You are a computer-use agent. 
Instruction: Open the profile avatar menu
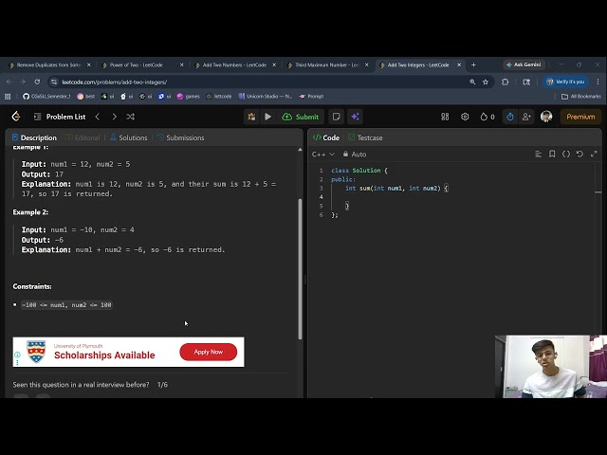point(546,117)
